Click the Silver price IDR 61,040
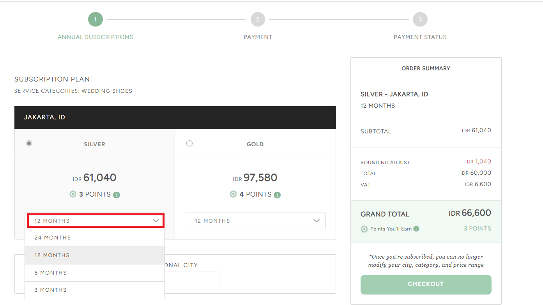The height and width of the screenshot is (305, 543). [x=95, y=178]
